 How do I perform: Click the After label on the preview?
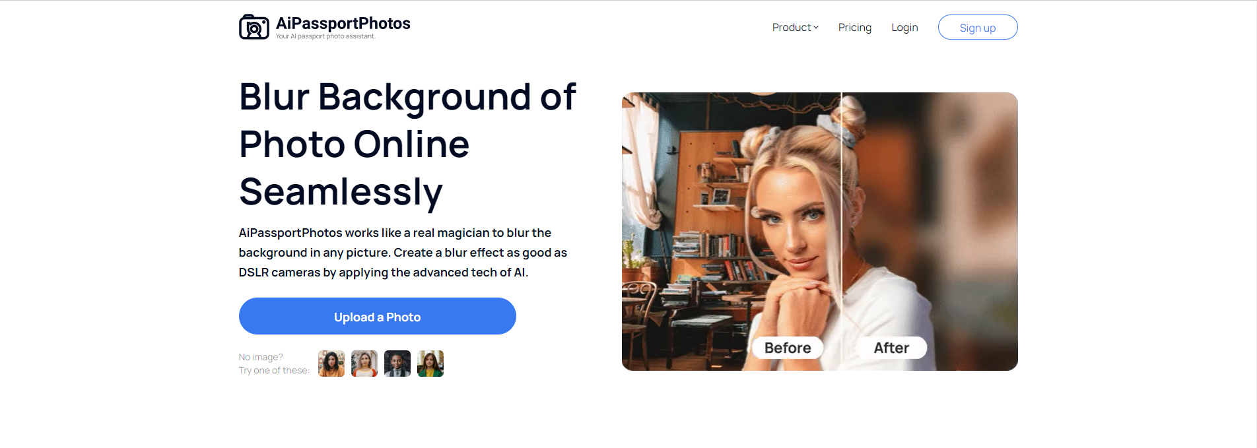tap(891, 348)
